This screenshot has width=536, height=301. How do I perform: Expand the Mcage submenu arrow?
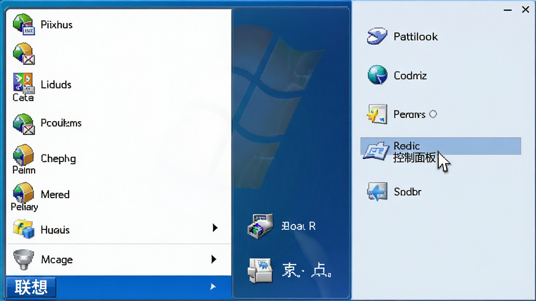(214, 259)
